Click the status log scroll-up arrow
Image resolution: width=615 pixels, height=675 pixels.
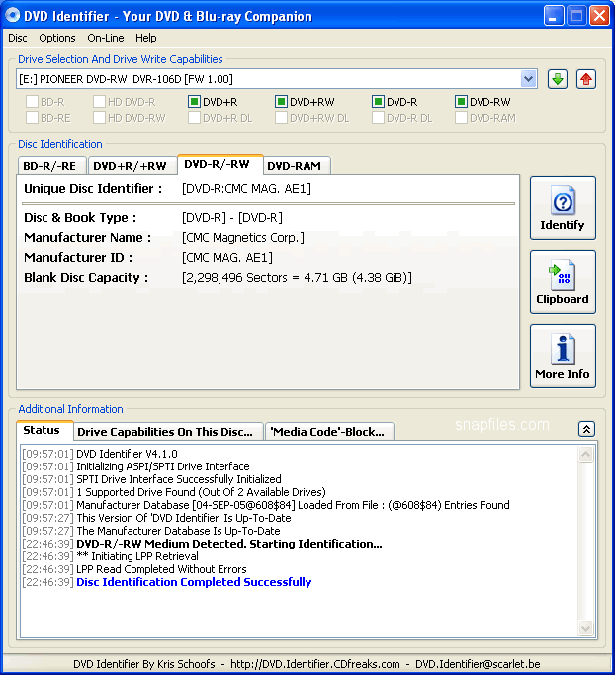pos(585,454)
